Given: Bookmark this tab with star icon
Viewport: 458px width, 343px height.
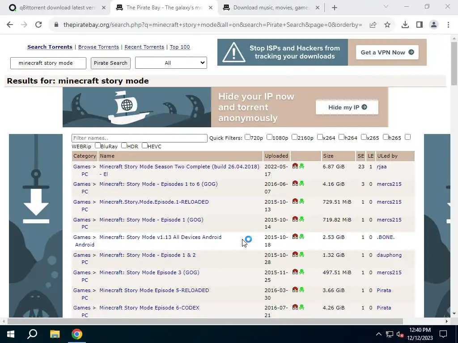Looking at the screenshot, I should click(387, 25).
